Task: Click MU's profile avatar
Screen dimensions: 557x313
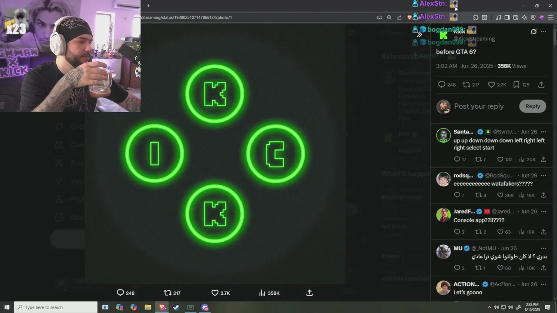Action: (443, 252)
